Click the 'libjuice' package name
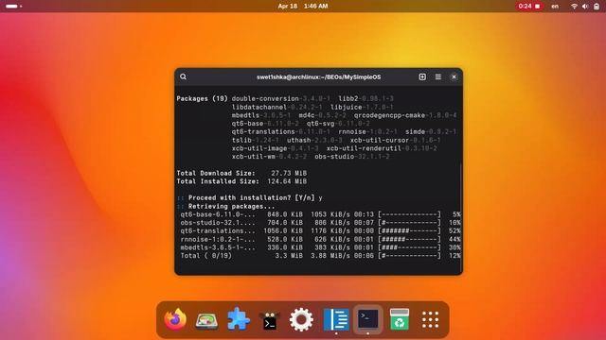Image resolution: width=606 pixels, height=340 pixels. [x=347, y=107]
